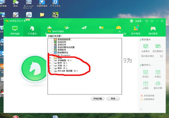The image size is (169, 118).
Task: Check the 系统文件 checkbox
Action: [x=52, y=45]
